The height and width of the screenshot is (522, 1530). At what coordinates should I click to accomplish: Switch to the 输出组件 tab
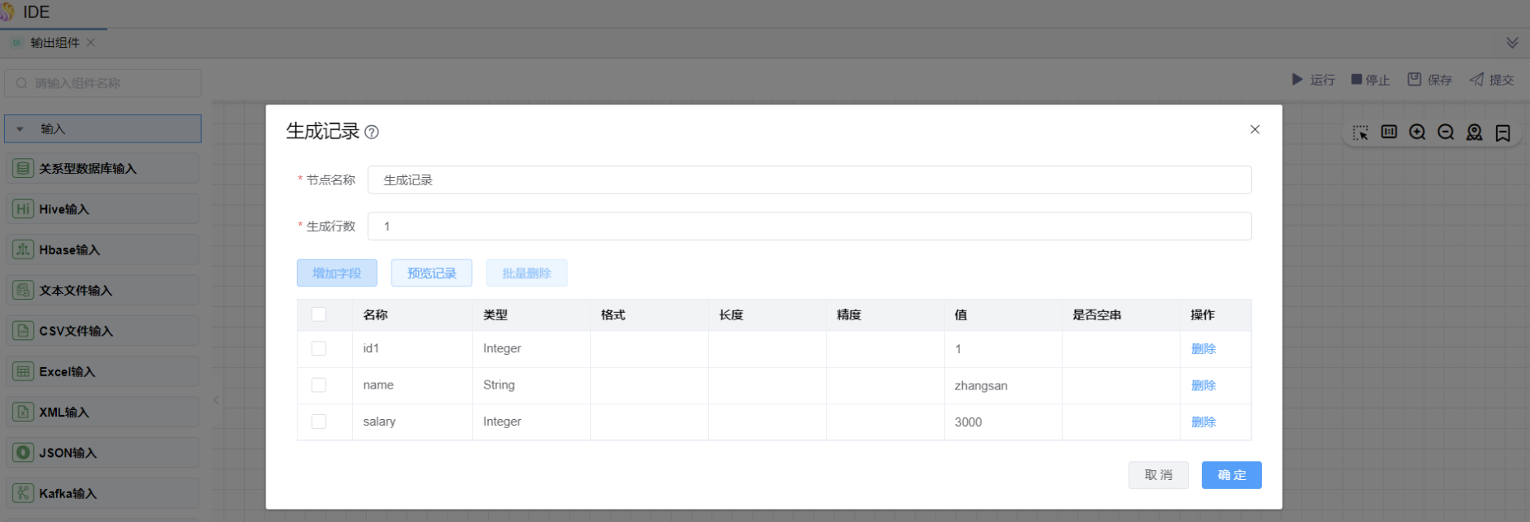coord(54,43)
